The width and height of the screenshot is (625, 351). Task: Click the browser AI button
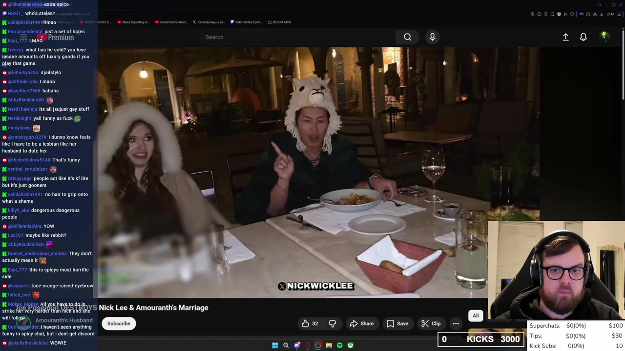point(610,14)
